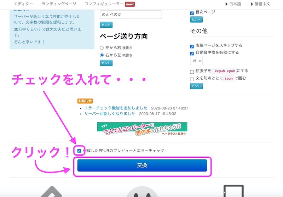This screenshot has width=283, height=197.
Task: Click the diamond-shaped icon at bottom left
Action: (52, 192)
